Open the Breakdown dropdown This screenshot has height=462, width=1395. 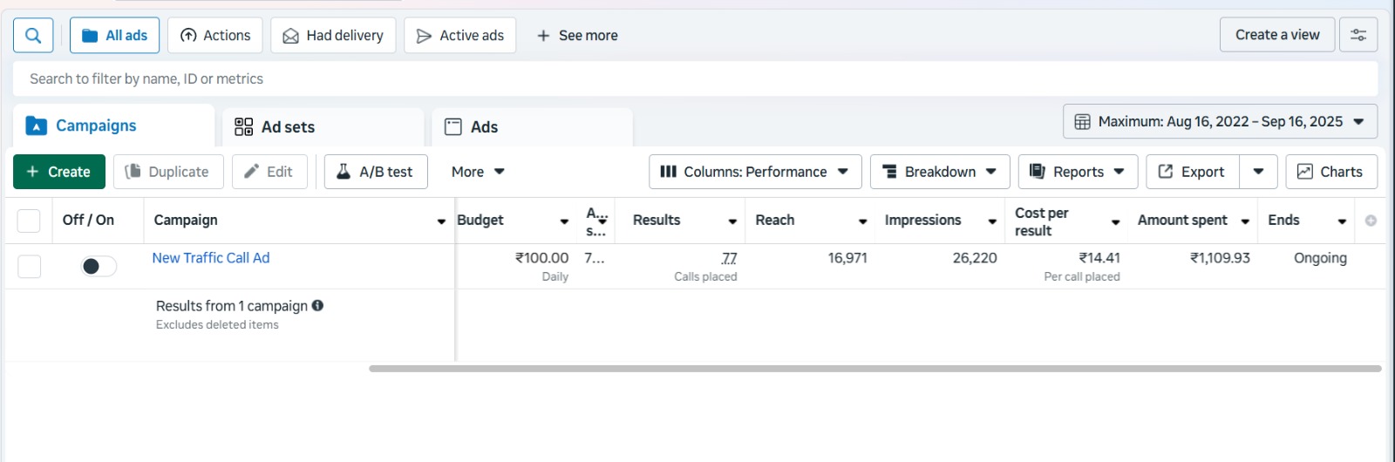[x=939, y=172]
